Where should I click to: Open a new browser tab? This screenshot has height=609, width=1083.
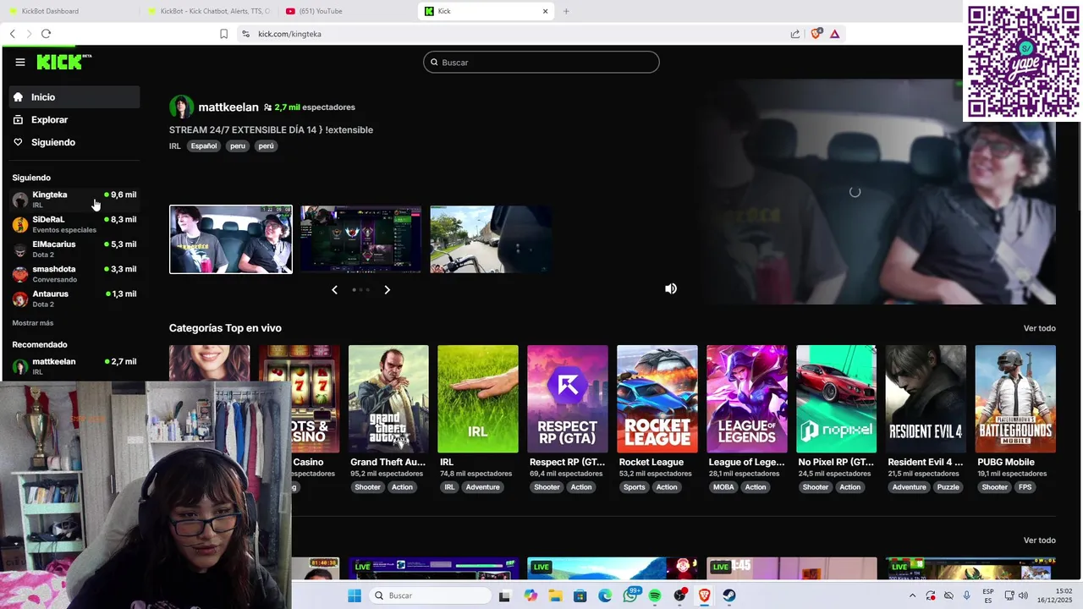[566, 11]
